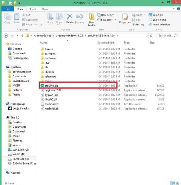Select the libraries folder
This screenshot has width=181, height=185.
(49, 72)
